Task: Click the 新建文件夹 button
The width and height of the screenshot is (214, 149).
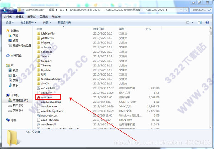Action: [x=64, y=22]
